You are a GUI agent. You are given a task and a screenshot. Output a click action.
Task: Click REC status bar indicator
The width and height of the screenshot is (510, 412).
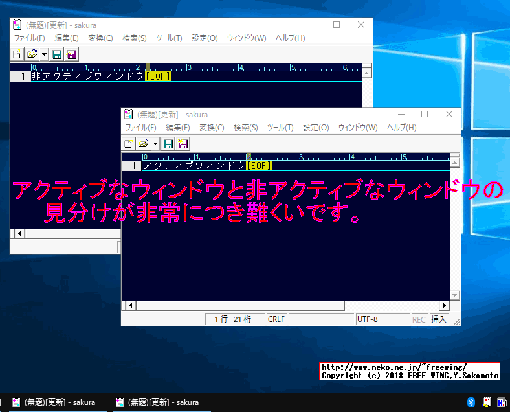(419, 319)
